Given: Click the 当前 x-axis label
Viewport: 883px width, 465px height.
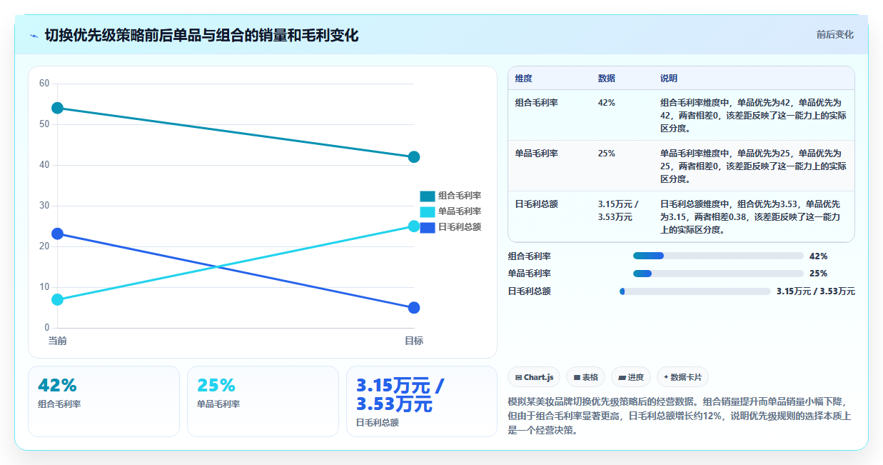Looking at the screenshot, I should click(58, 341).
